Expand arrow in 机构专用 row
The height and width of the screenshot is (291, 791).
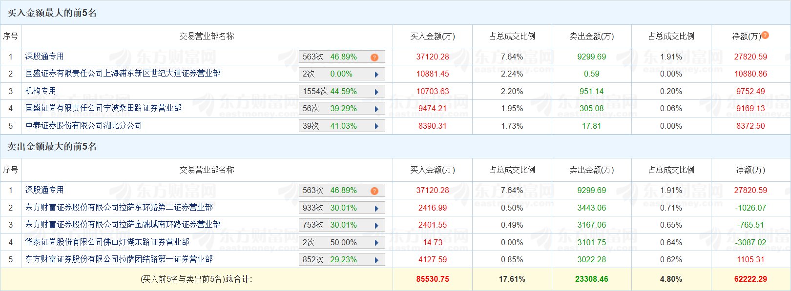coord(376,92)
